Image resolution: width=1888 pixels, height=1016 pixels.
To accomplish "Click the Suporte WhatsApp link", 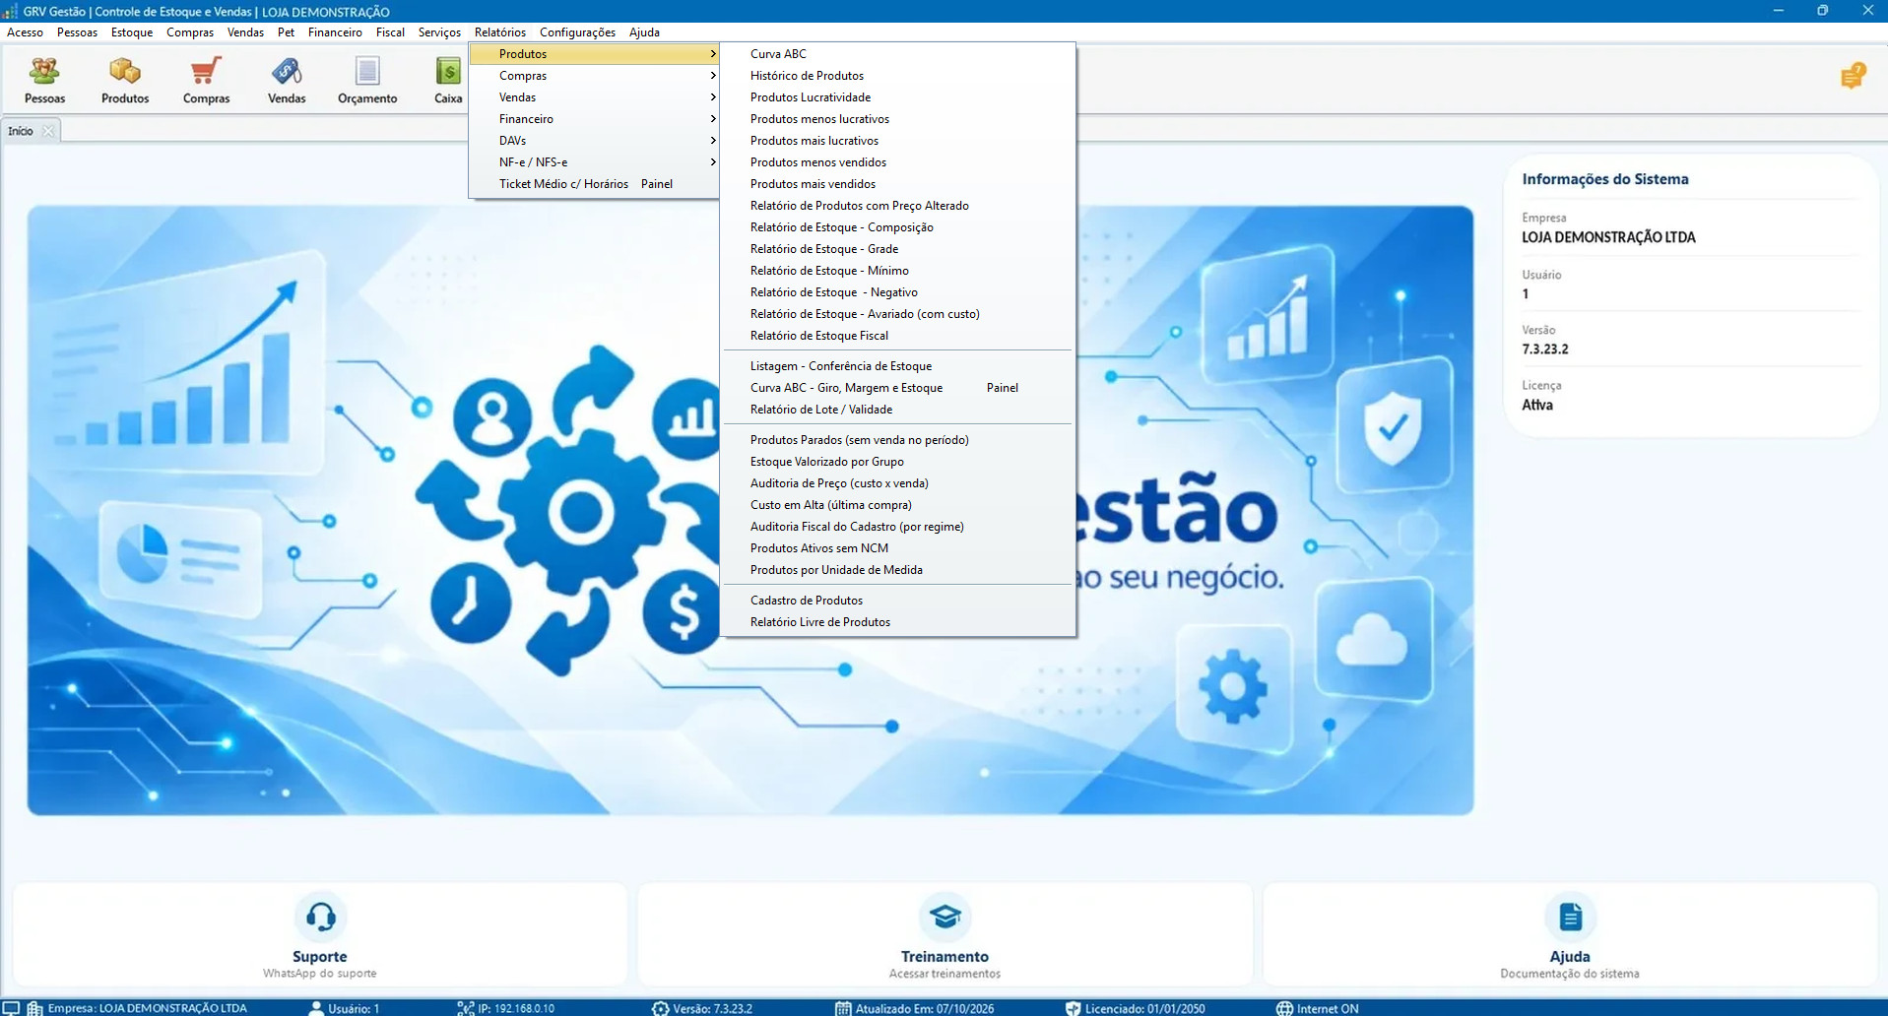I will (x=319, y=974).
